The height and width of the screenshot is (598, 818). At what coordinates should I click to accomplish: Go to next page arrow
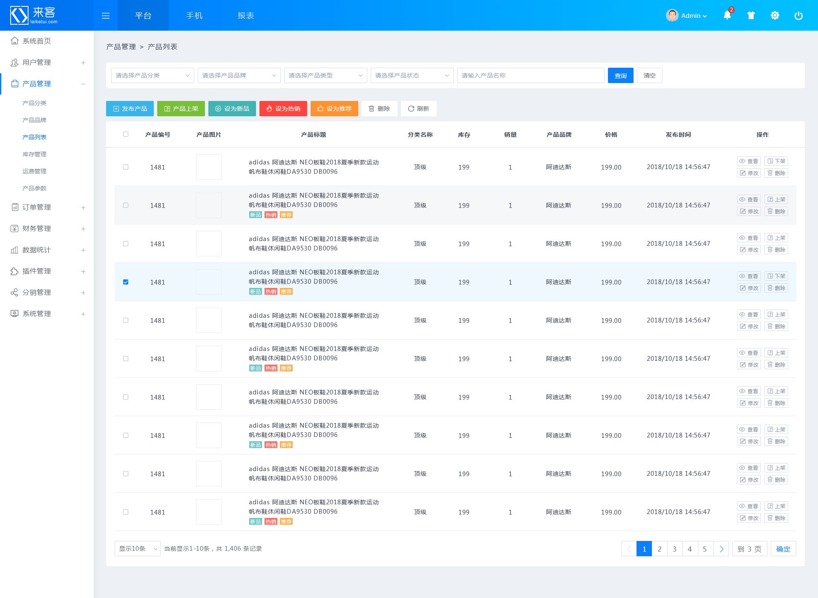point(721,549)
